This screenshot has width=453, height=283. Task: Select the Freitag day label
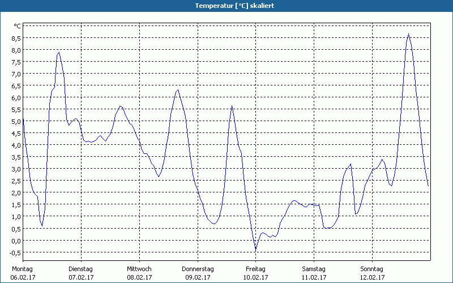tap(255, 269)
